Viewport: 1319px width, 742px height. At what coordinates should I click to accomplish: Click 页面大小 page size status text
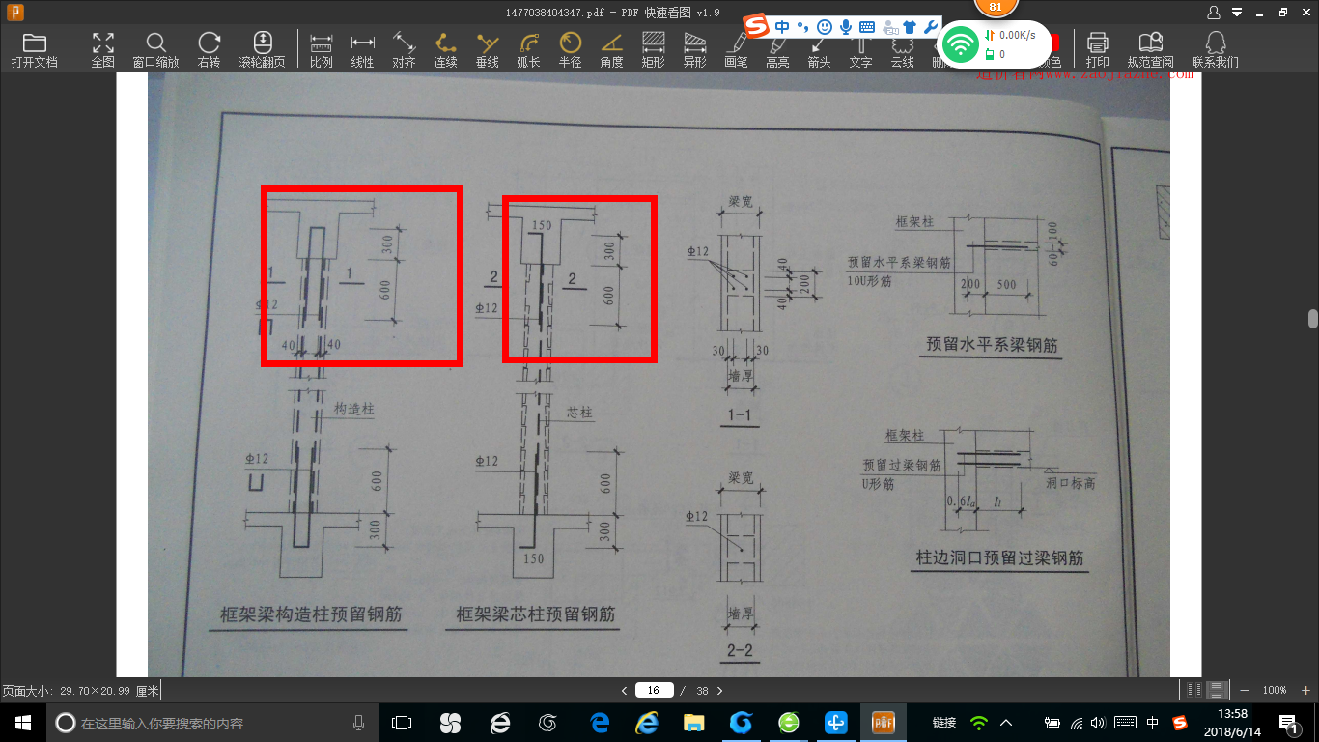point(80,691)
